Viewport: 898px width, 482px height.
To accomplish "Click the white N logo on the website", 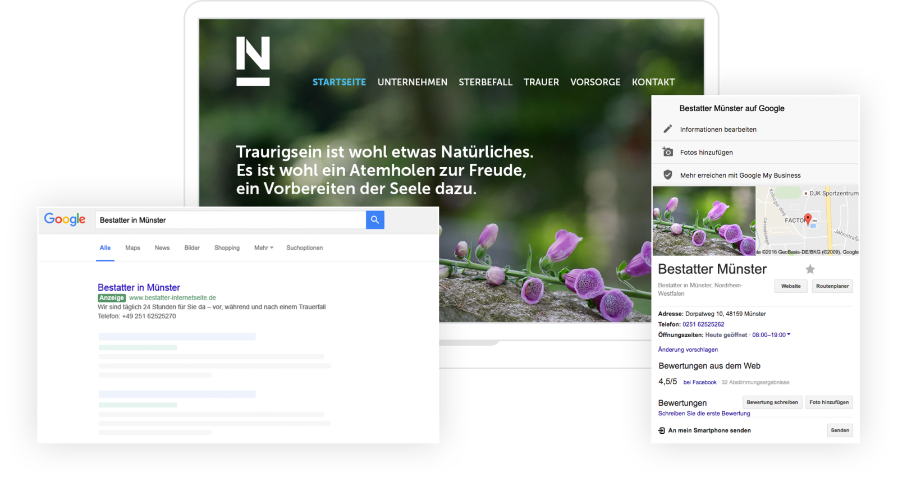I will point(253,61).
